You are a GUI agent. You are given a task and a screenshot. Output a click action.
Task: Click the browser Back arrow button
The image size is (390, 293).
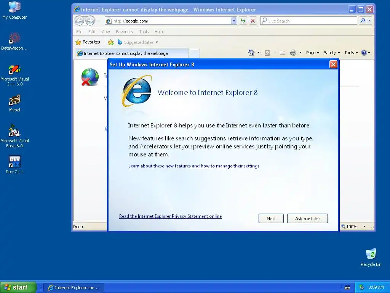[80, 21]
